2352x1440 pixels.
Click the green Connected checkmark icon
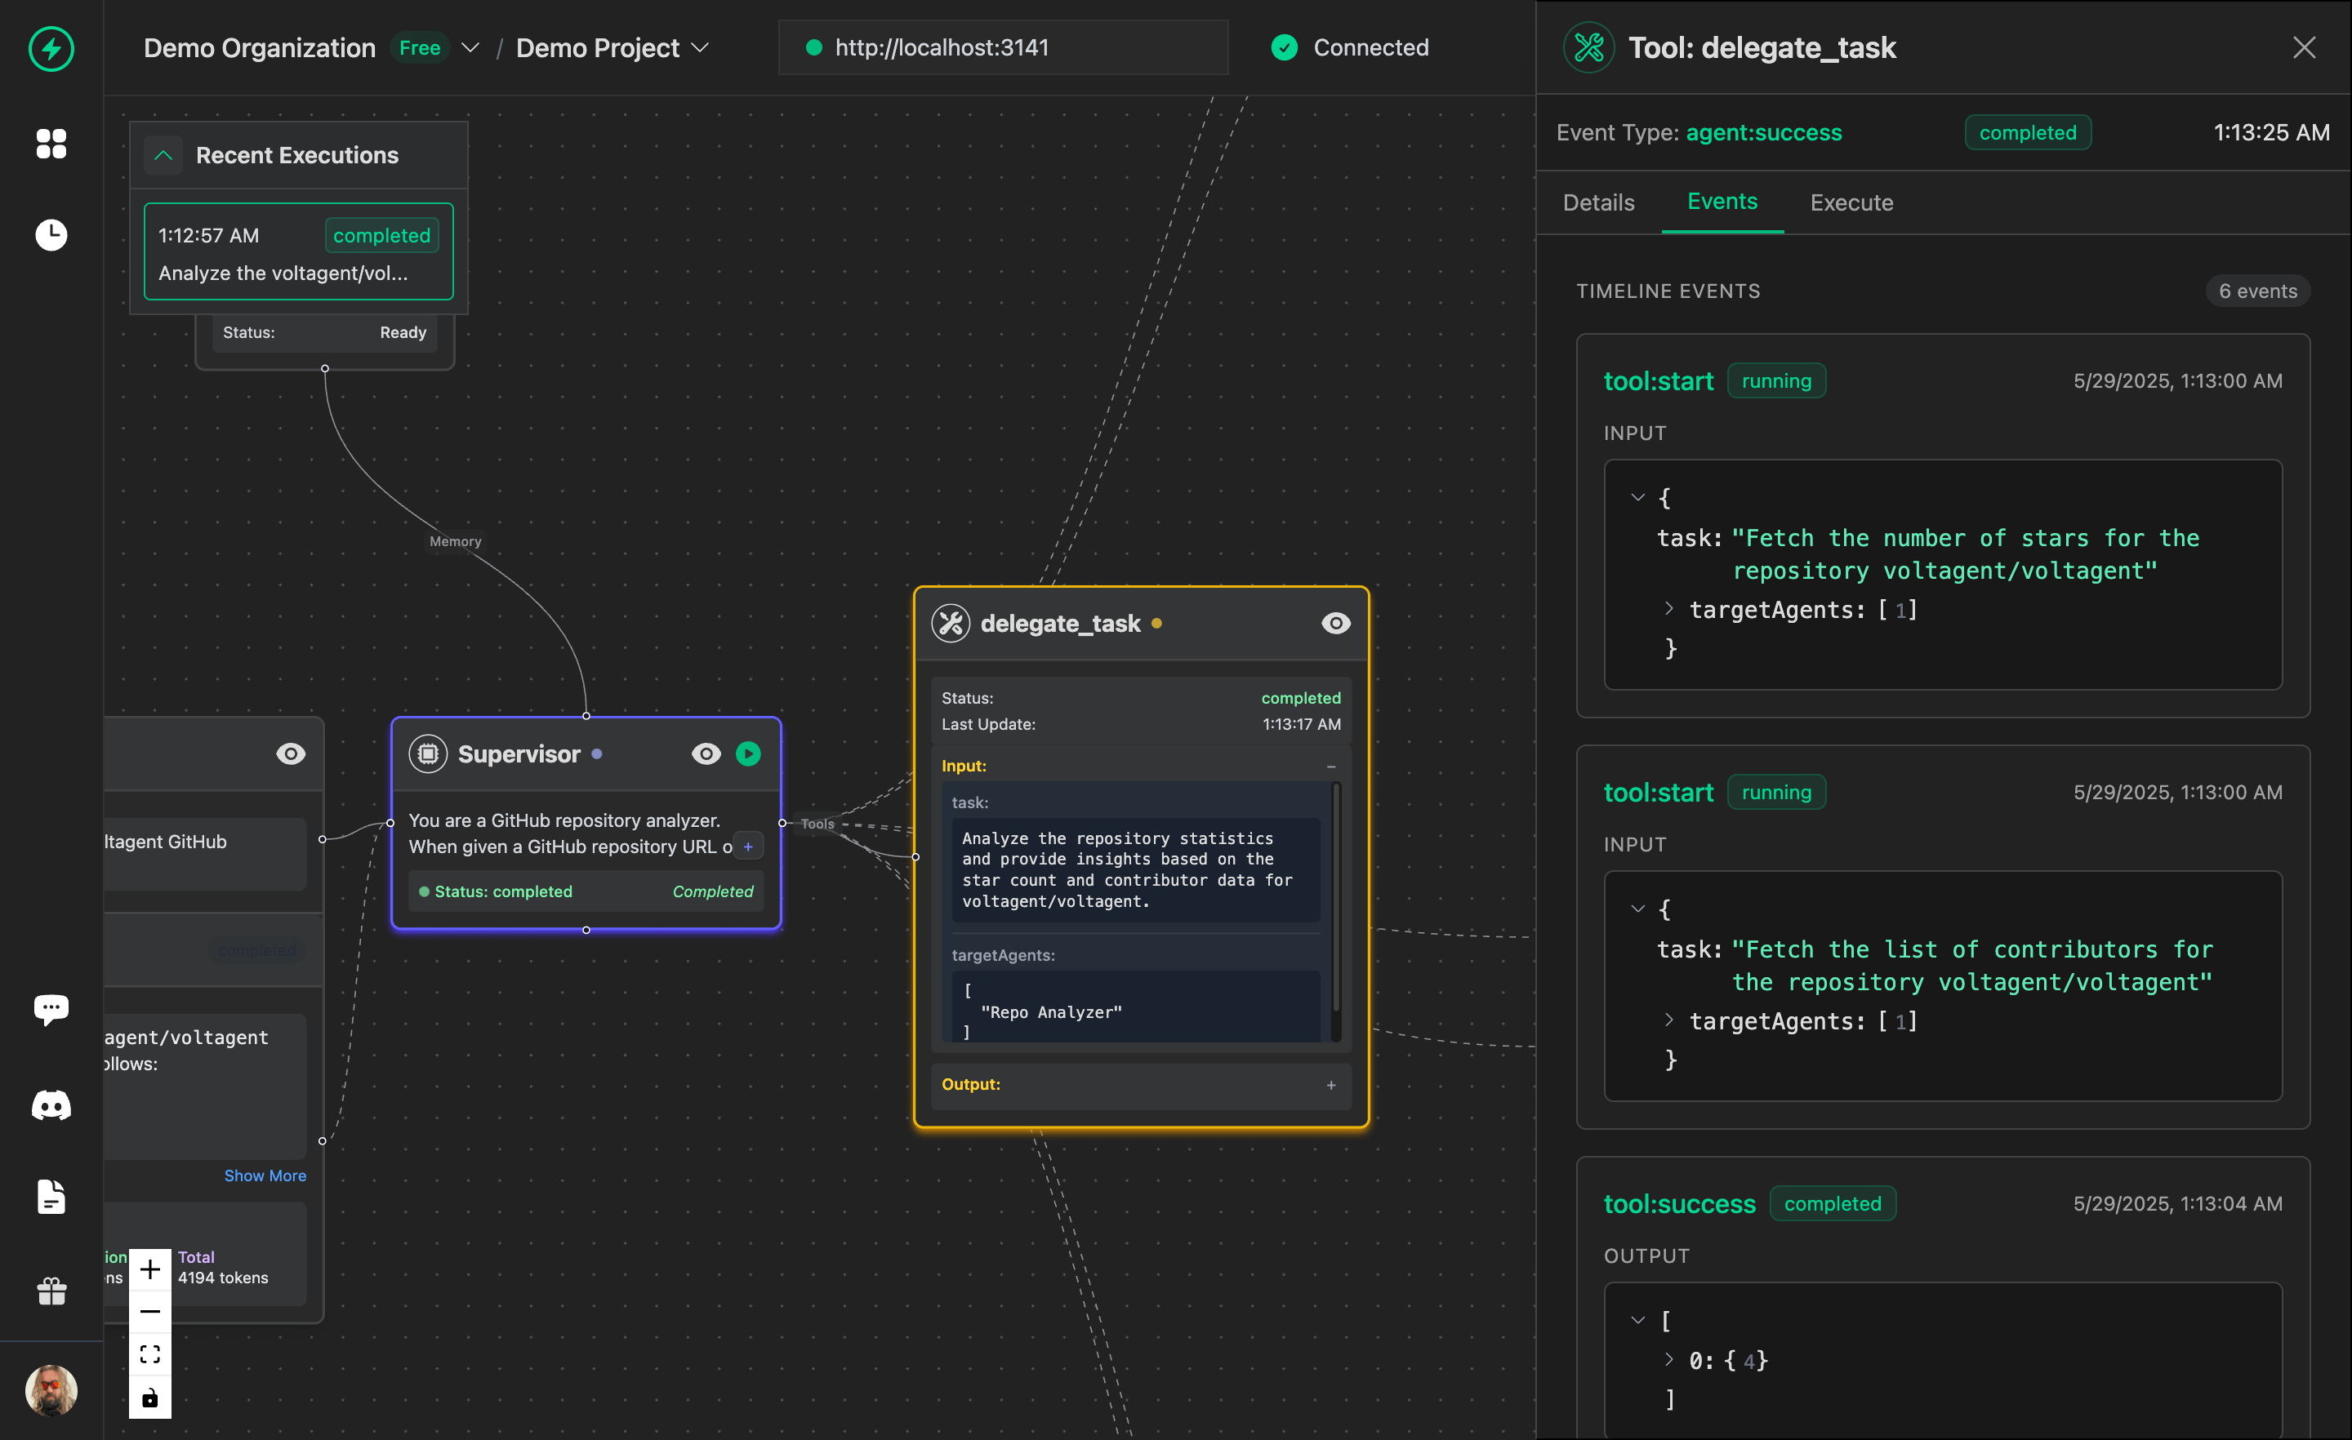click(1285, 47)
